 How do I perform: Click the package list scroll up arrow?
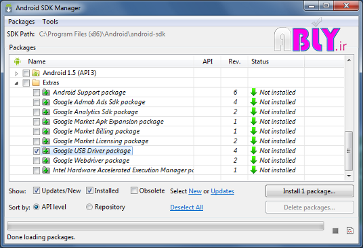pos(349,60)
